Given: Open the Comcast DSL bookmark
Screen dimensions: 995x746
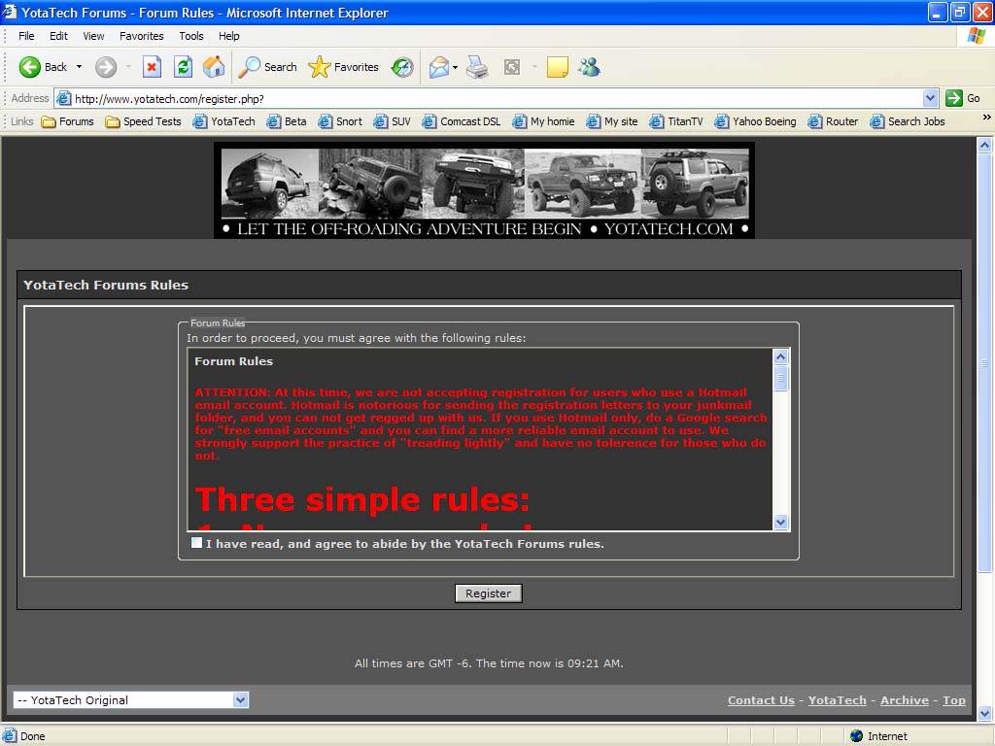Looking at the screenshot, I should click(462, 121).
